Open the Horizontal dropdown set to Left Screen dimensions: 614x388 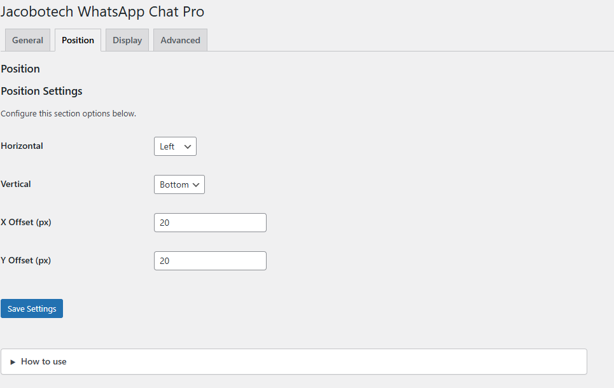coord(175,146)
